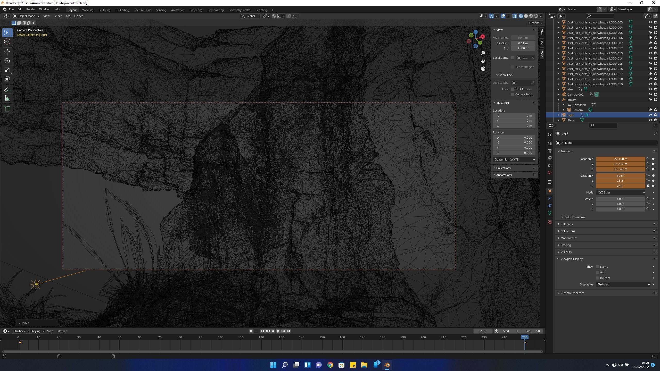Toggle camera view icon in viewport
The image size is (660, 371).
tap(483, 69)
